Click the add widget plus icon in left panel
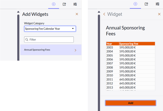 click(54, 4)
